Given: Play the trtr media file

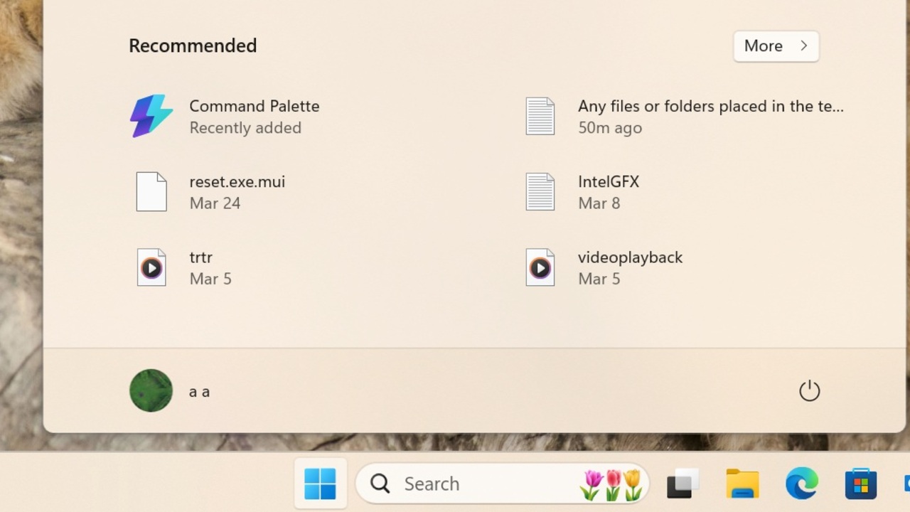Looking at the screenshot, I should [200, 267].
